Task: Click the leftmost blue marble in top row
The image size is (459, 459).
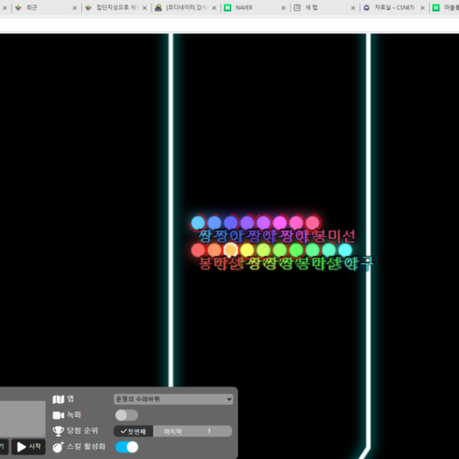Action: click(198, 223)
